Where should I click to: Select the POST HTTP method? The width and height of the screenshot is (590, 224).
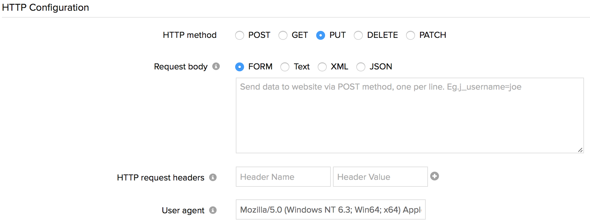coord(240,35)
